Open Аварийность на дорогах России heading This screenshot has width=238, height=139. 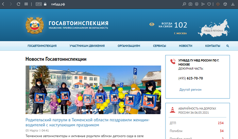tap(197, 110)
